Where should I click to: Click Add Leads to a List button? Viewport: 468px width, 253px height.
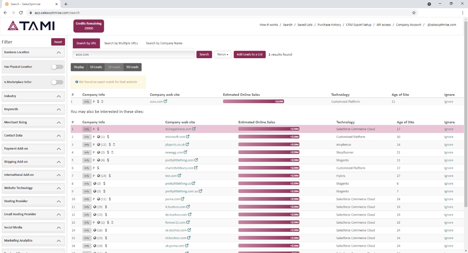click(x=250, y=54)
